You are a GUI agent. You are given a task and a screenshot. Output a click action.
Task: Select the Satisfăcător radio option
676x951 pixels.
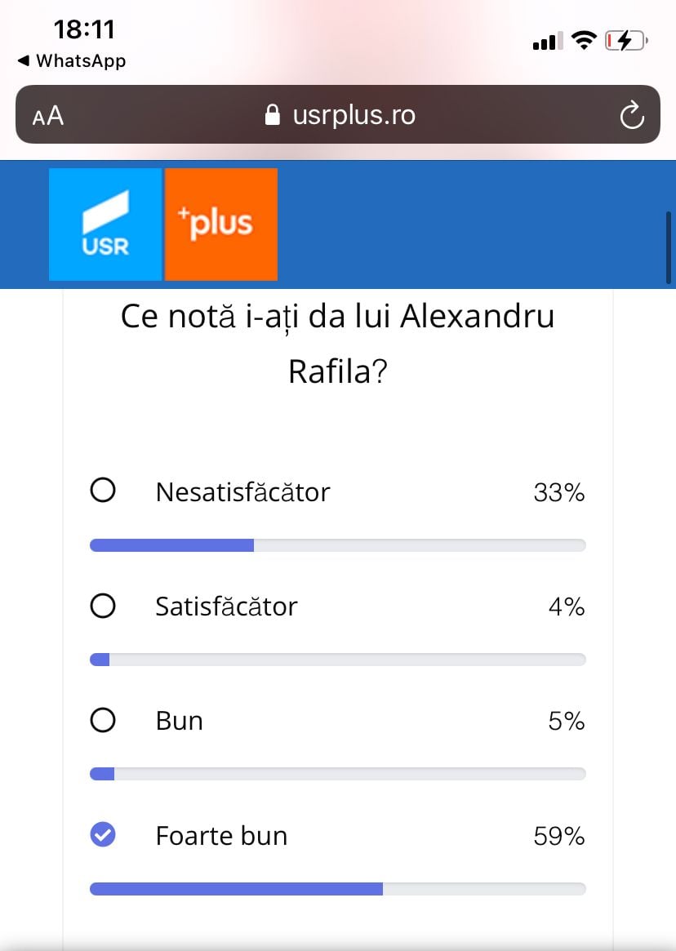tap(103, 606)
